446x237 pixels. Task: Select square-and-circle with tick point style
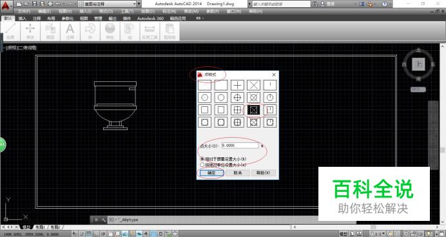270,122
